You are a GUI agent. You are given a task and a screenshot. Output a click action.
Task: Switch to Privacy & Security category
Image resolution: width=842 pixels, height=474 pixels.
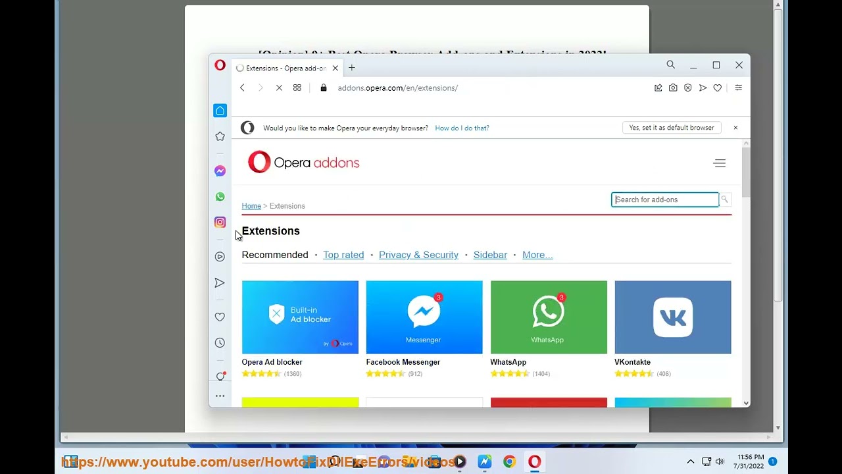coord(418,255)
